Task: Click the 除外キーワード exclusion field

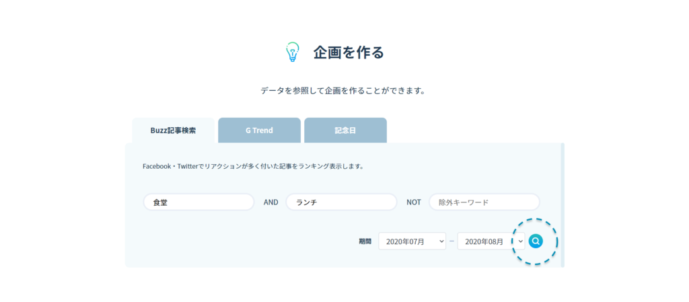Action: [484, 202]
